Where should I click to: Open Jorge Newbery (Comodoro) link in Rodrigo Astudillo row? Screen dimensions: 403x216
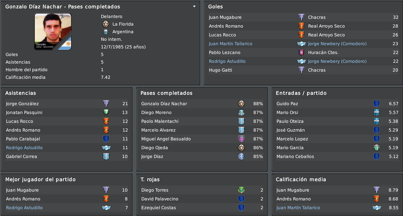[x=337, y=61]
